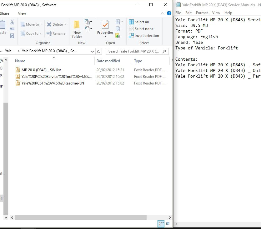Switch to Large icons view layout
The image size is (261, 229).
(168, 224)
